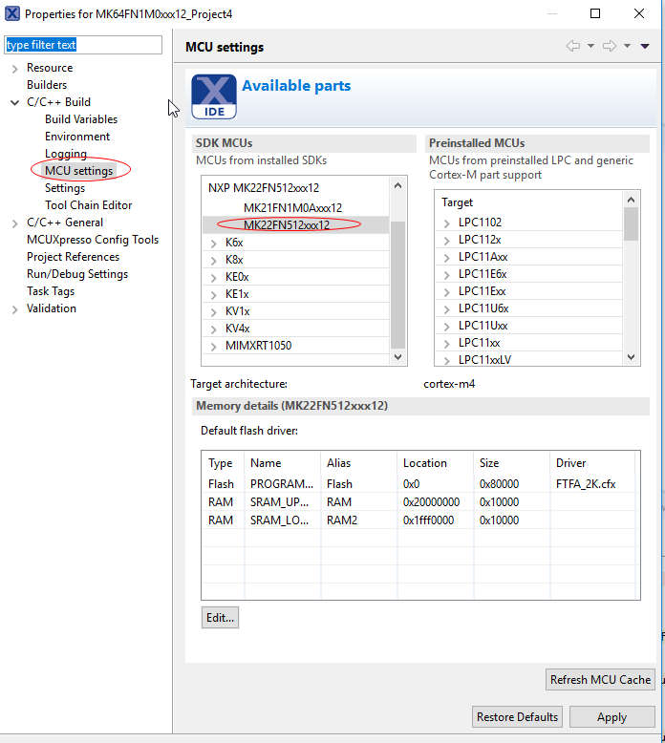Expand the LPC11Exx target
Viewport: 665px width, 743px height.
click(446, 292)
